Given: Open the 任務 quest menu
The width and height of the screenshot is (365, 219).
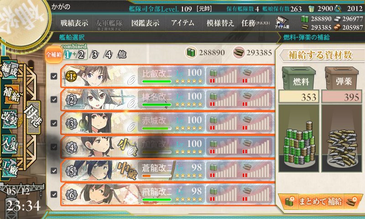Looking at the screenshot, I should [255, 23].
